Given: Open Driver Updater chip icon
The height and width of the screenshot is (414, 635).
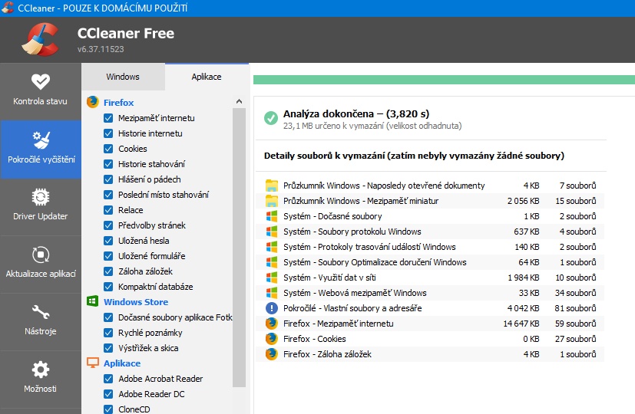Looking at the screenshot, I should coord(41,197).
